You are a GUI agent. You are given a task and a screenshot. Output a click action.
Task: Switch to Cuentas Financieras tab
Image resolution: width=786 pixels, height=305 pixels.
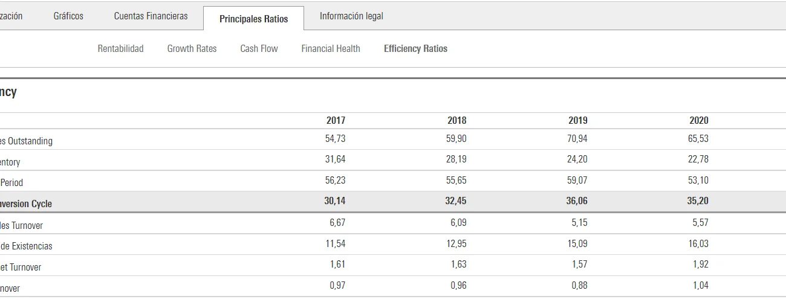click(151, 16)
